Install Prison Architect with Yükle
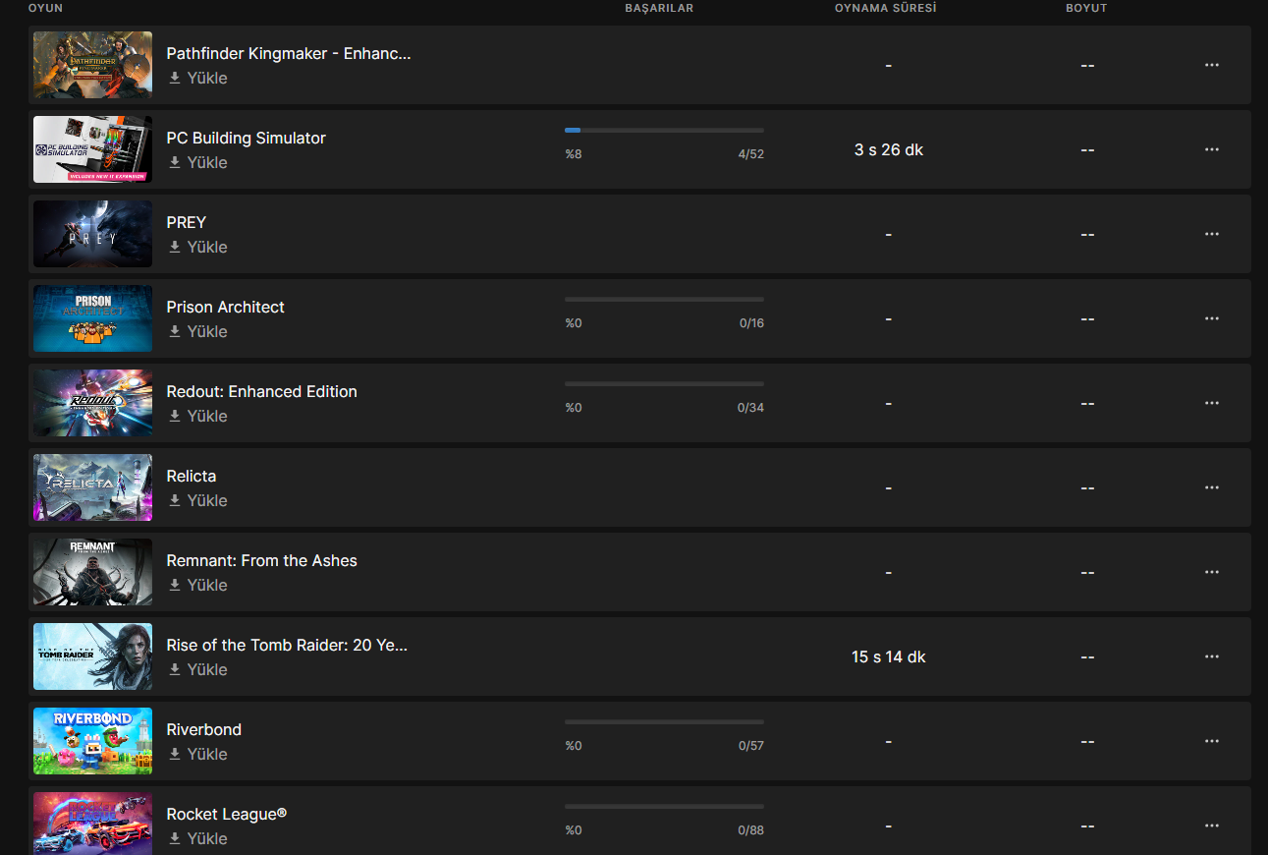1268x855 pixels. (x=197, y=331)
